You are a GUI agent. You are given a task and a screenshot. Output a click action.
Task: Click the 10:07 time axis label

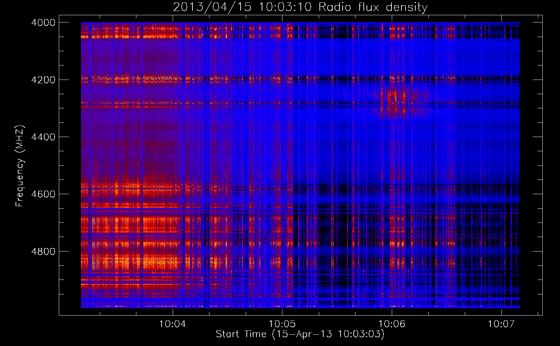pos(501,324)
